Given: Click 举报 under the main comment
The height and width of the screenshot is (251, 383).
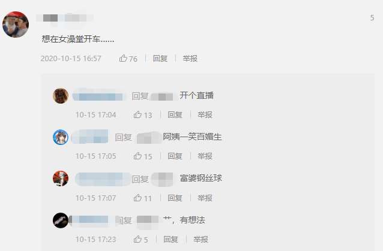Looking at the screenshot, I should coord(190,59).
